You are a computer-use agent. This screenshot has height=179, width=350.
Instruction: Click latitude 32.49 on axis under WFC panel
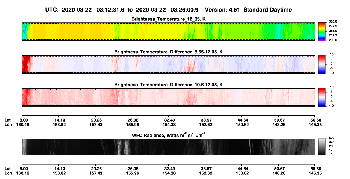[169, 169]
